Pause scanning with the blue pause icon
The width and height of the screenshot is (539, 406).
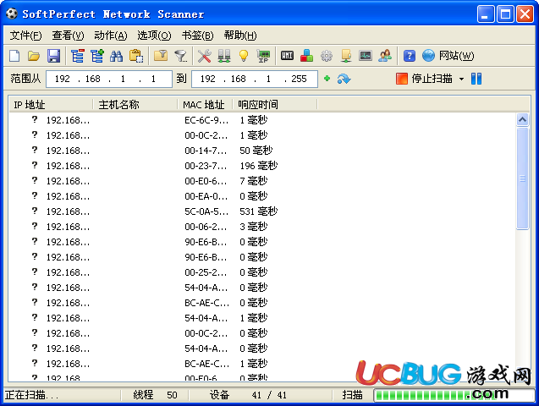(476, 79)
